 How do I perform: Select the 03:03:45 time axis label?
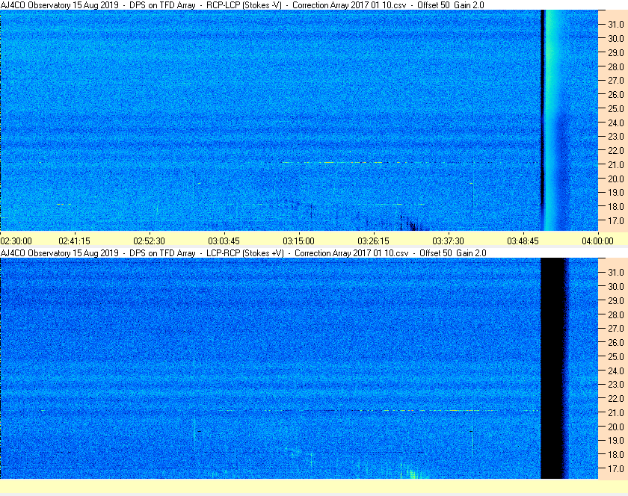(224, 241)
